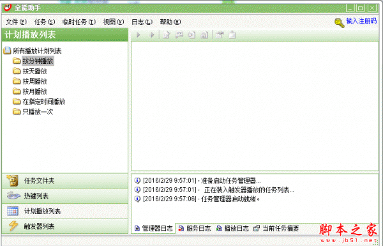Open the 视图(V) menu

114,22
